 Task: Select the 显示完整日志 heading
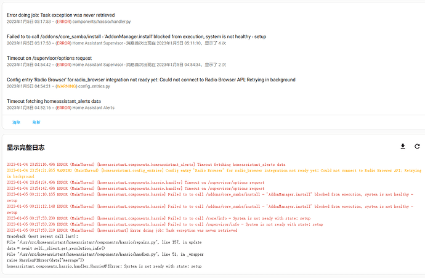tap(25, 147)
